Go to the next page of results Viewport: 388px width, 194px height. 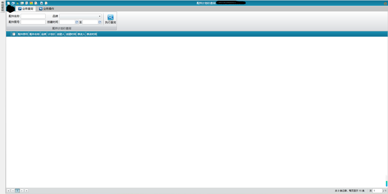(22, 191)
